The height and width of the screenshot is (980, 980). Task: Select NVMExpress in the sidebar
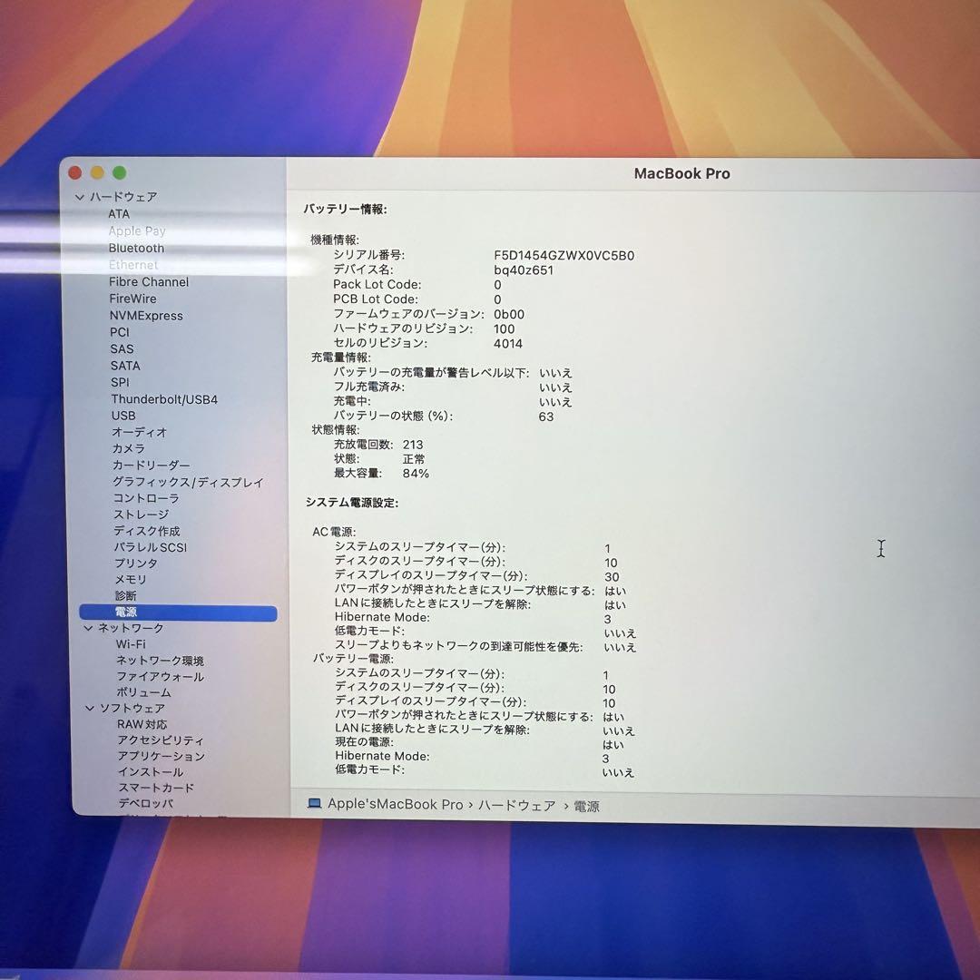[x=146, y=316]
